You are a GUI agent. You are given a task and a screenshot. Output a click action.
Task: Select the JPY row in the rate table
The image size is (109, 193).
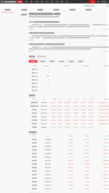(x=69, y=76)
